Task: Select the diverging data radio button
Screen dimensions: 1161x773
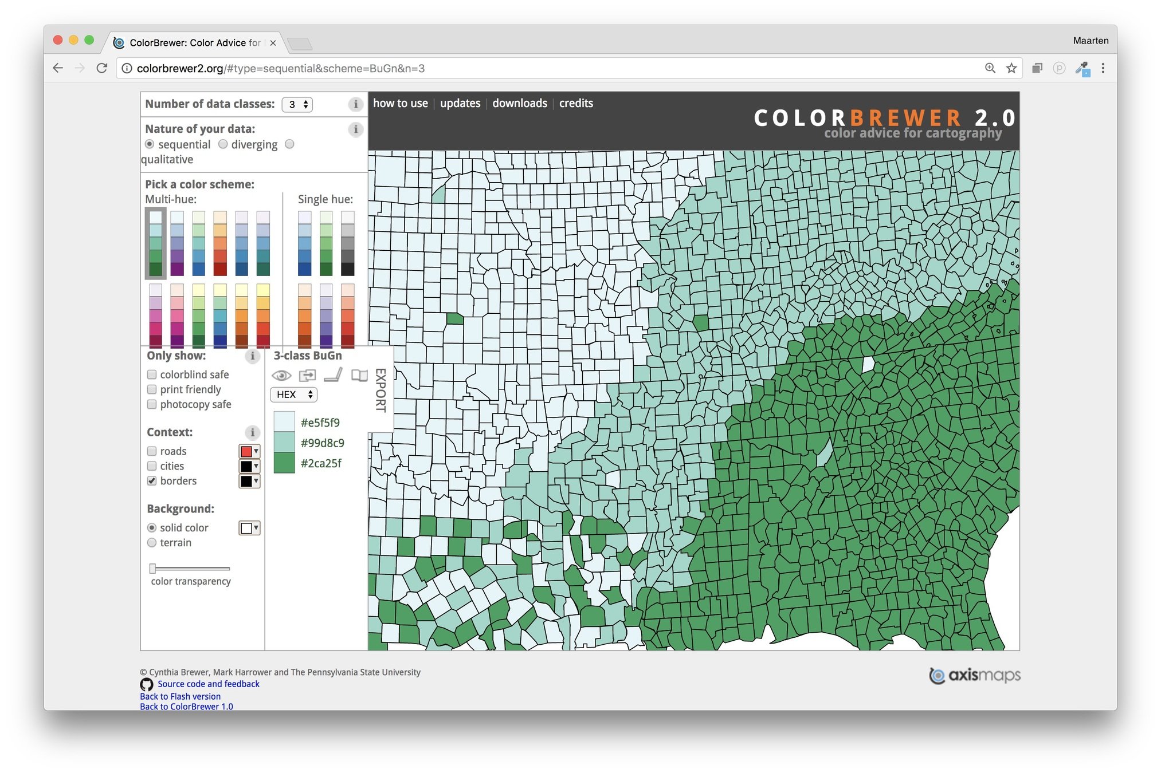Action: pos(223,144)
